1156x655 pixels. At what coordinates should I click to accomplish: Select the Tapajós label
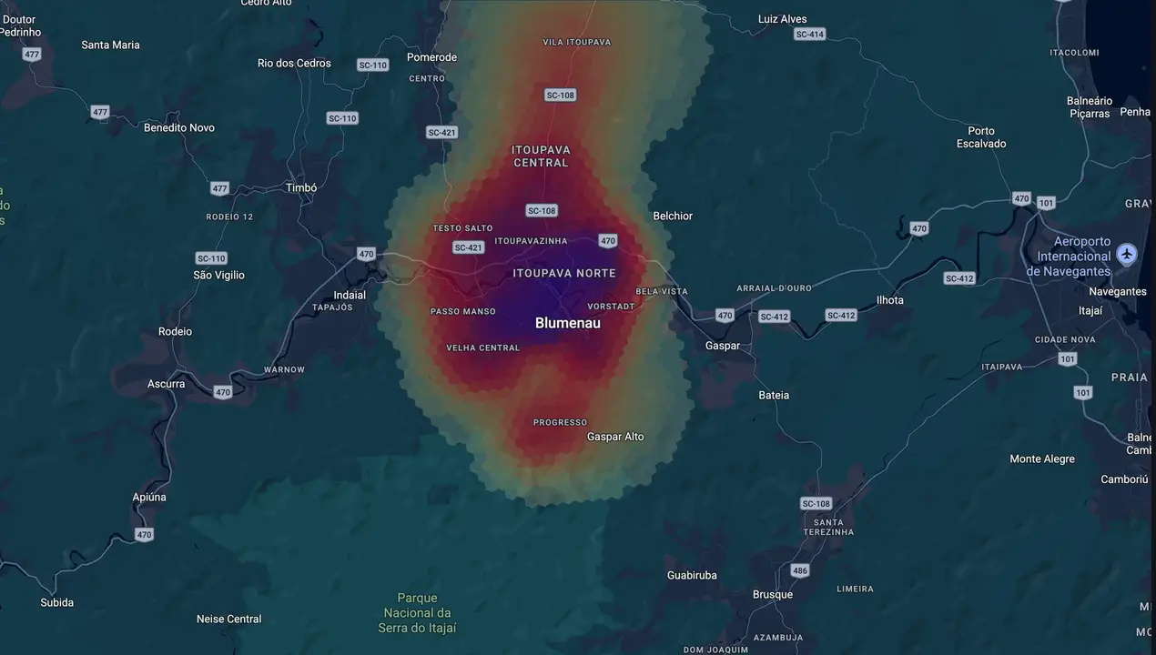[x=332, y=307]
